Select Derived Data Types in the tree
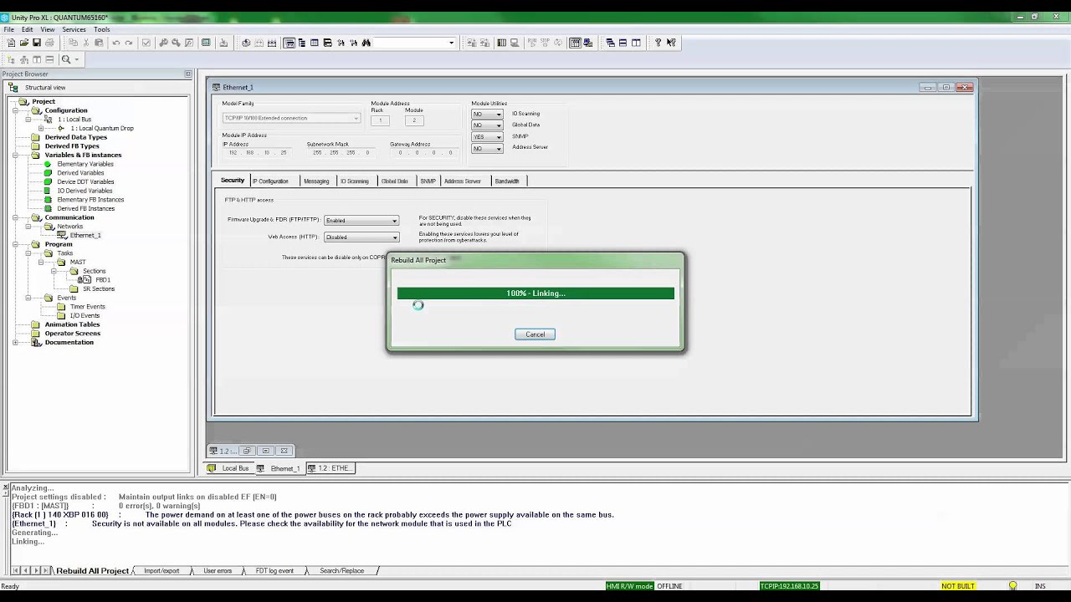 tap(75, 137)
